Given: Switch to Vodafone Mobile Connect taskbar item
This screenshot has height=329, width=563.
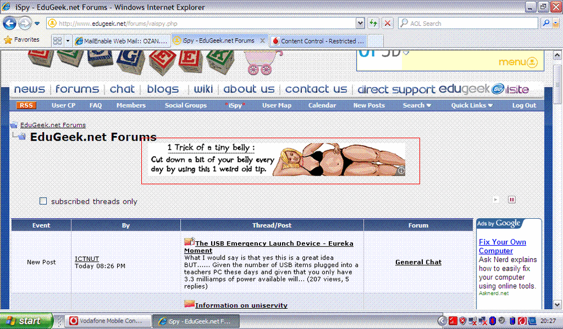Looking at the screenshot, I should tap(107, 321).
